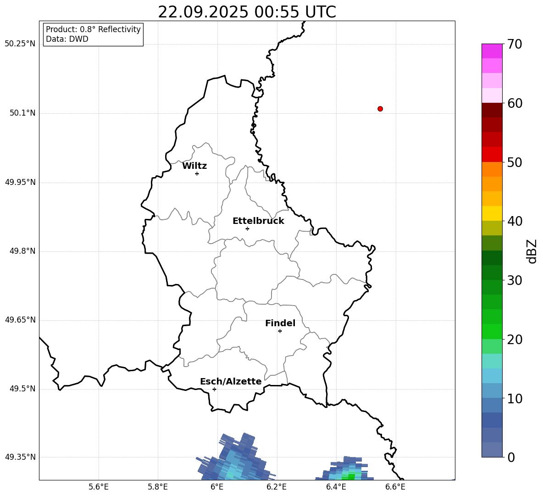
Task: Pick the cyan swatch between 10 and 20
Action: pyautogui.click(x=492, y=376)
